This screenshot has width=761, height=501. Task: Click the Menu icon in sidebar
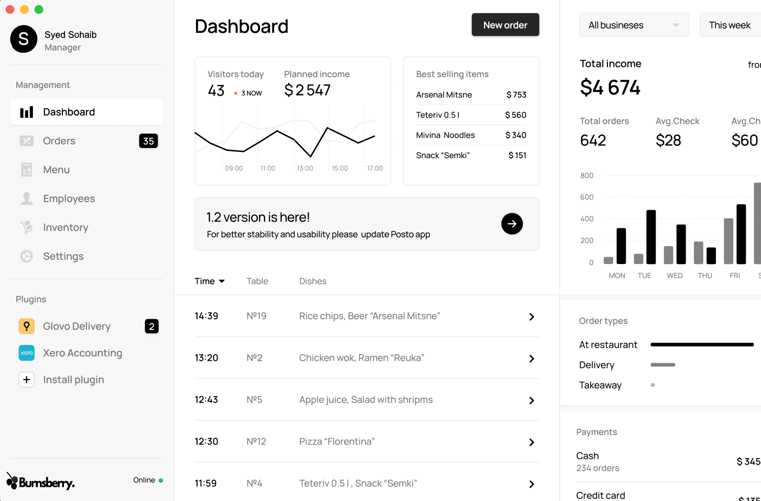pyautogui.click(x=27, y=170)
